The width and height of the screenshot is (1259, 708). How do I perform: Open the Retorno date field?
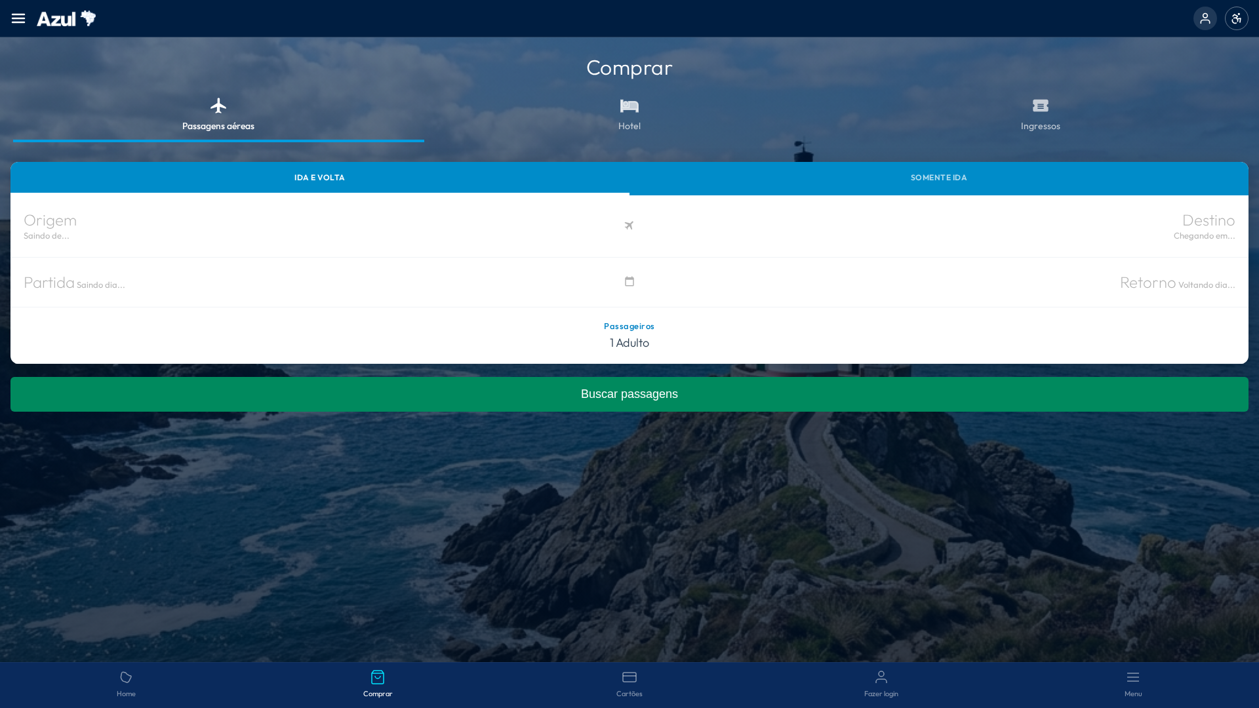tap(942, 283)
